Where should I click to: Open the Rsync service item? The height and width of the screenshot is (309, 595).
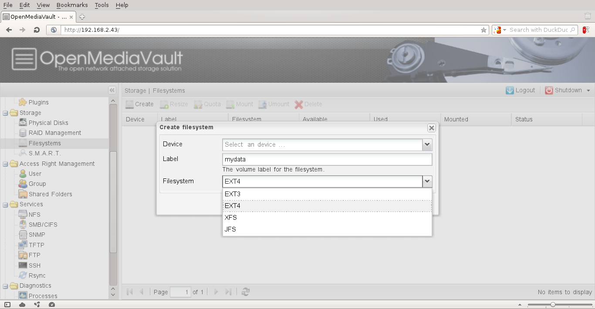coord(37,275)
